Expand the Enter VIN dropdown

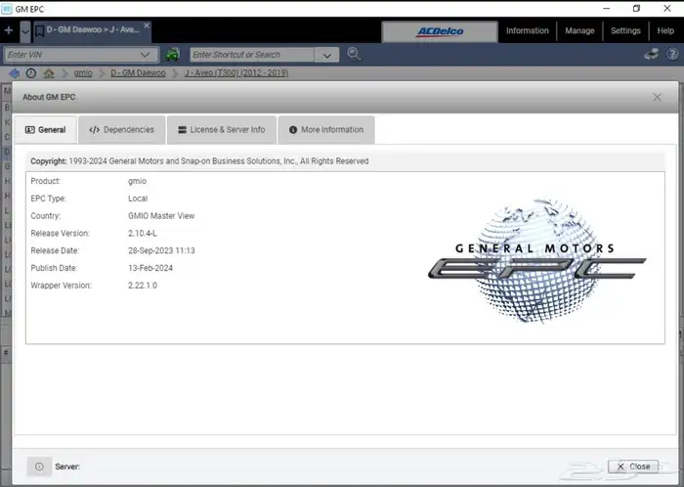[x=146, y=55]
